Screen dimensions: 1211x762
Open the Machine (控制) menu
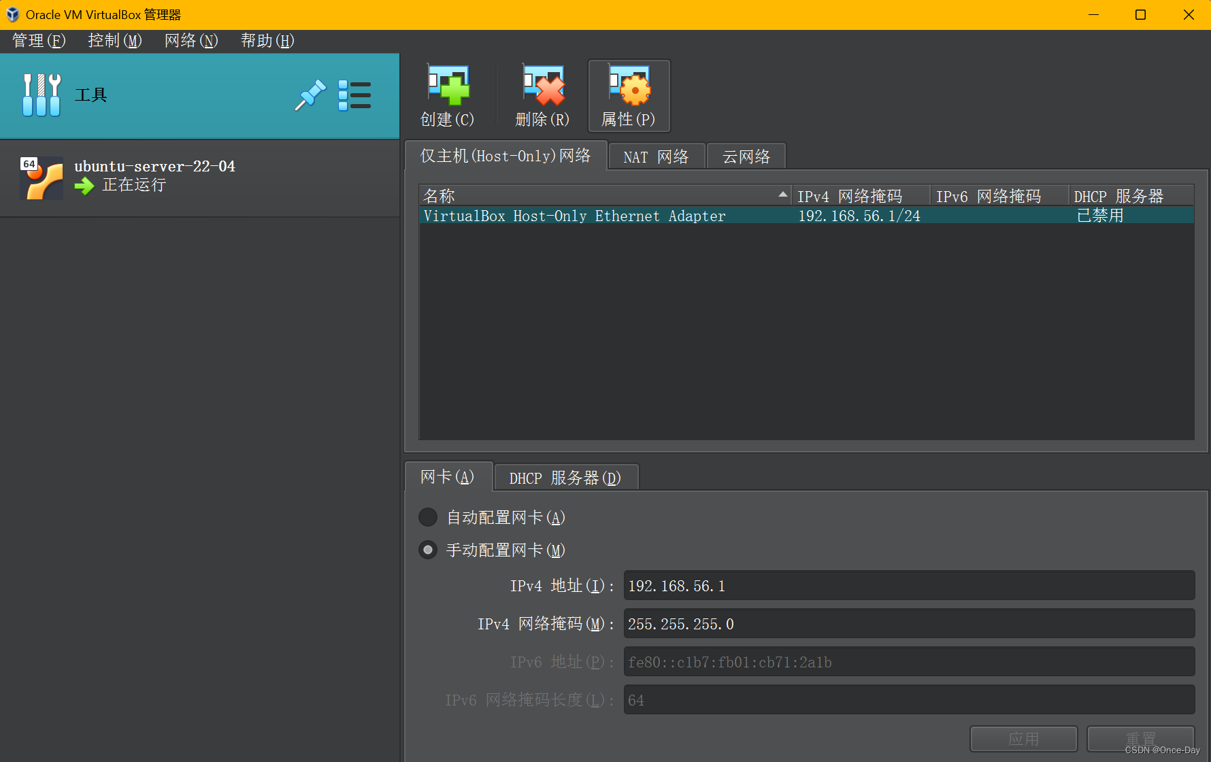click(115, 41)
